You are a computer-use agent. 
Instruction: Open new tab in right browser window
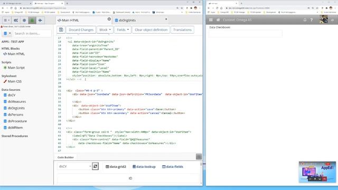click(x=241, y=4)
